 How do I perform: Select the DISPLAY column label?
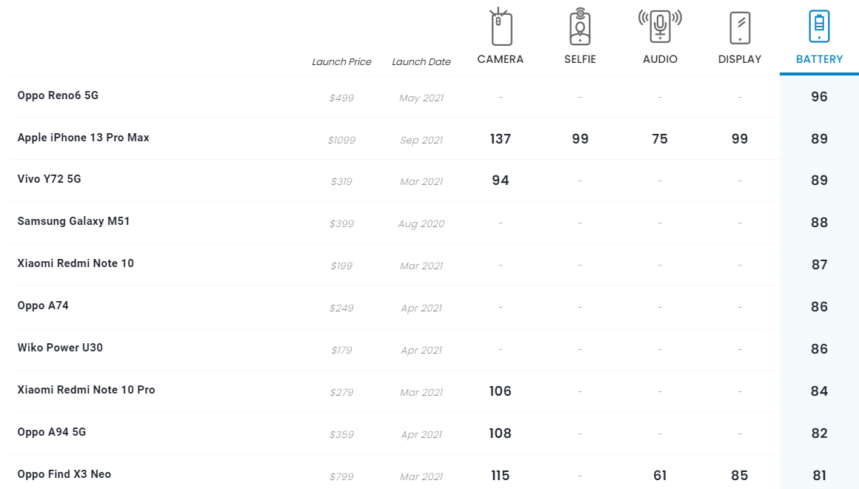click(740, 59)
